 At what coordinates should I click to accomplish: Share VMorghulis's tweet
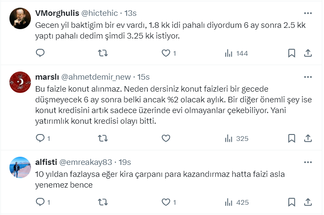click(308, 53)
